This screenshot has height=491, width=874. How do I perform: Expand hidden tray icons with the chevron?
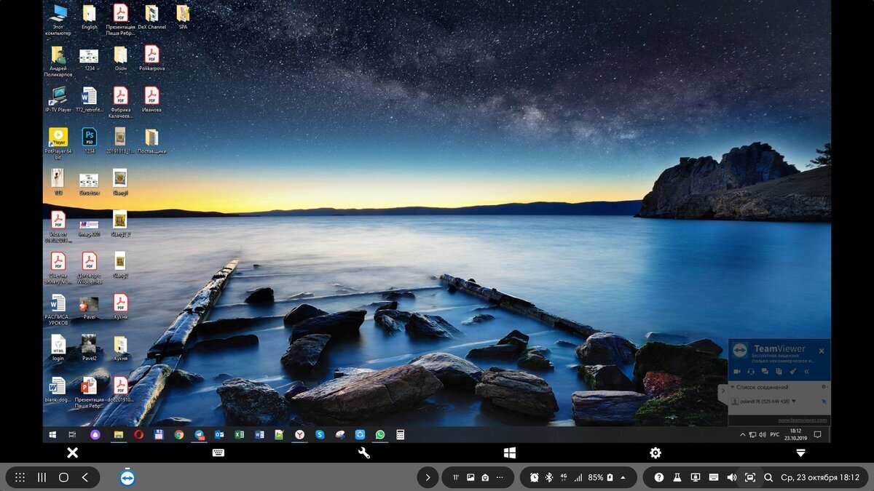[x=741, y=434]
